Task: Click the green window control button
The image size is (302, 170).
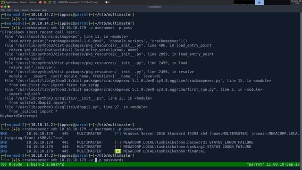Action: [x=5, y=7]
